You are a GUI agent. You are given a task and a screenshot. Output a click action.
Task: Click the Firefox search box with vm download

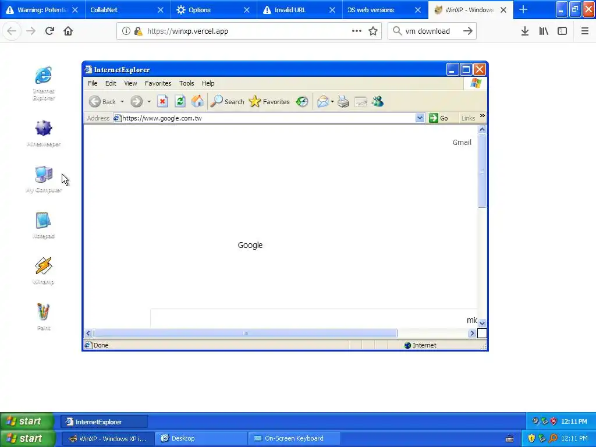(432, 31)
